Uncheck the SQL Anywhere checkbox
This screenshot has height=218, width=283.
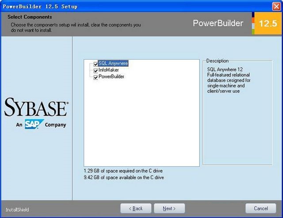click(x=96, y=64)
